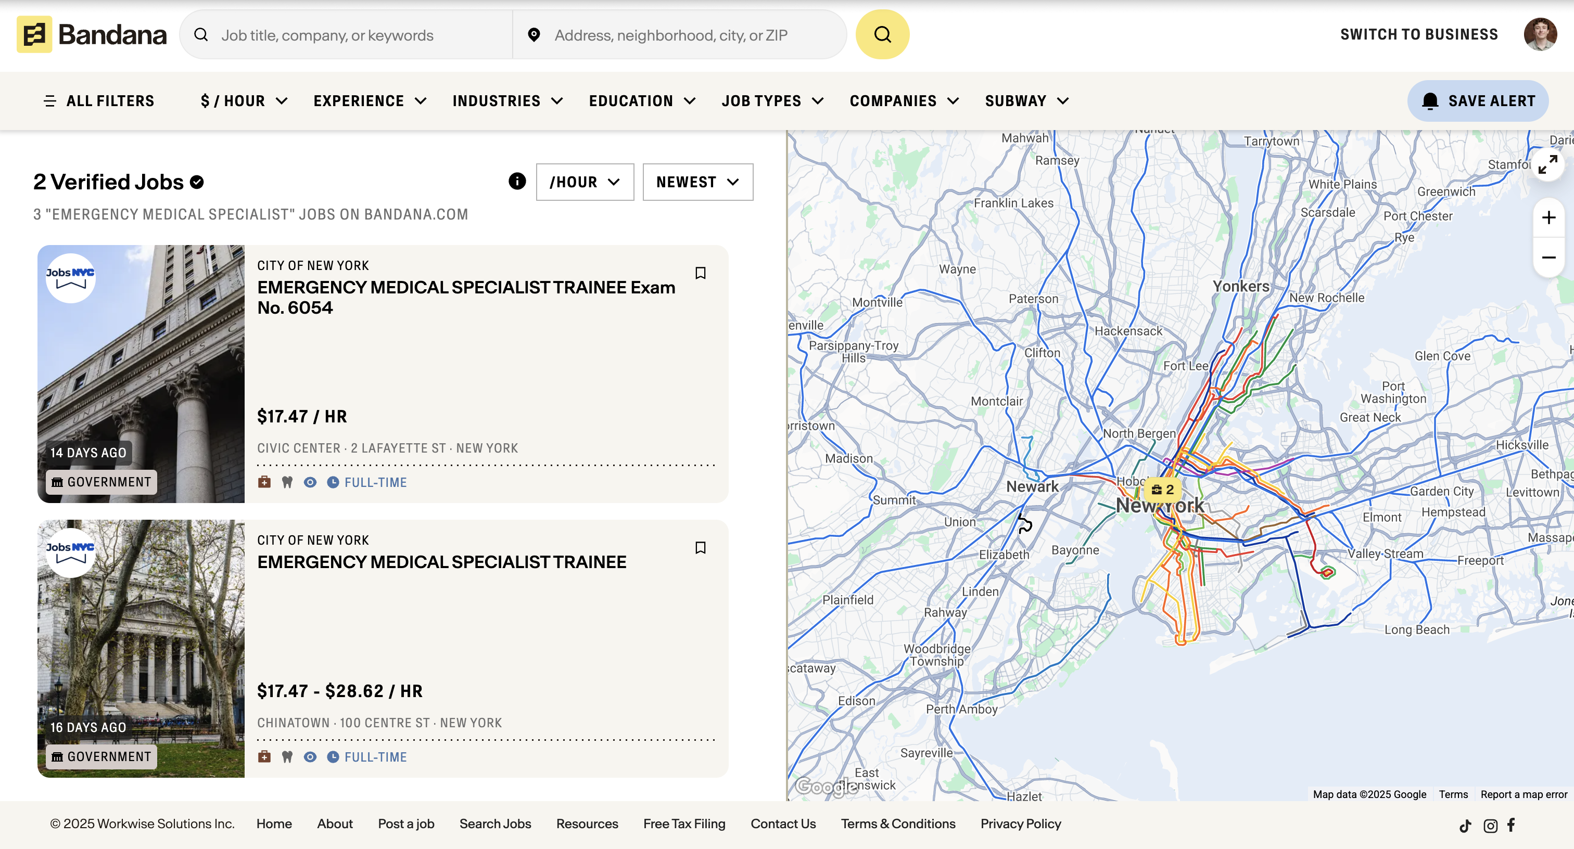Click the yellow search magnifier button
The height and width of the screenshot is (849, 1574).
pos(882,34)
